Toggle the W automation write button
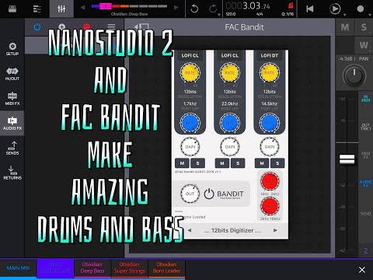The height and width of the screenshot is (280, 373). (x=364, y=45)
